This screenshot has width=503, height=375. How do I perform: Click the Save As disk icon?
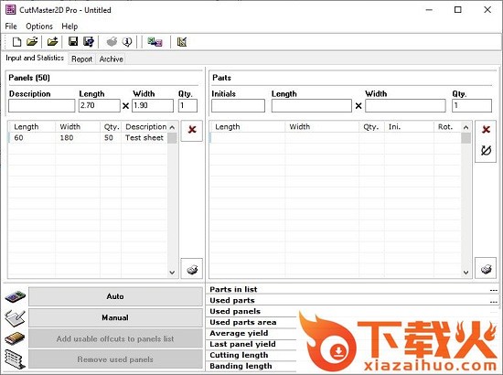89,42
